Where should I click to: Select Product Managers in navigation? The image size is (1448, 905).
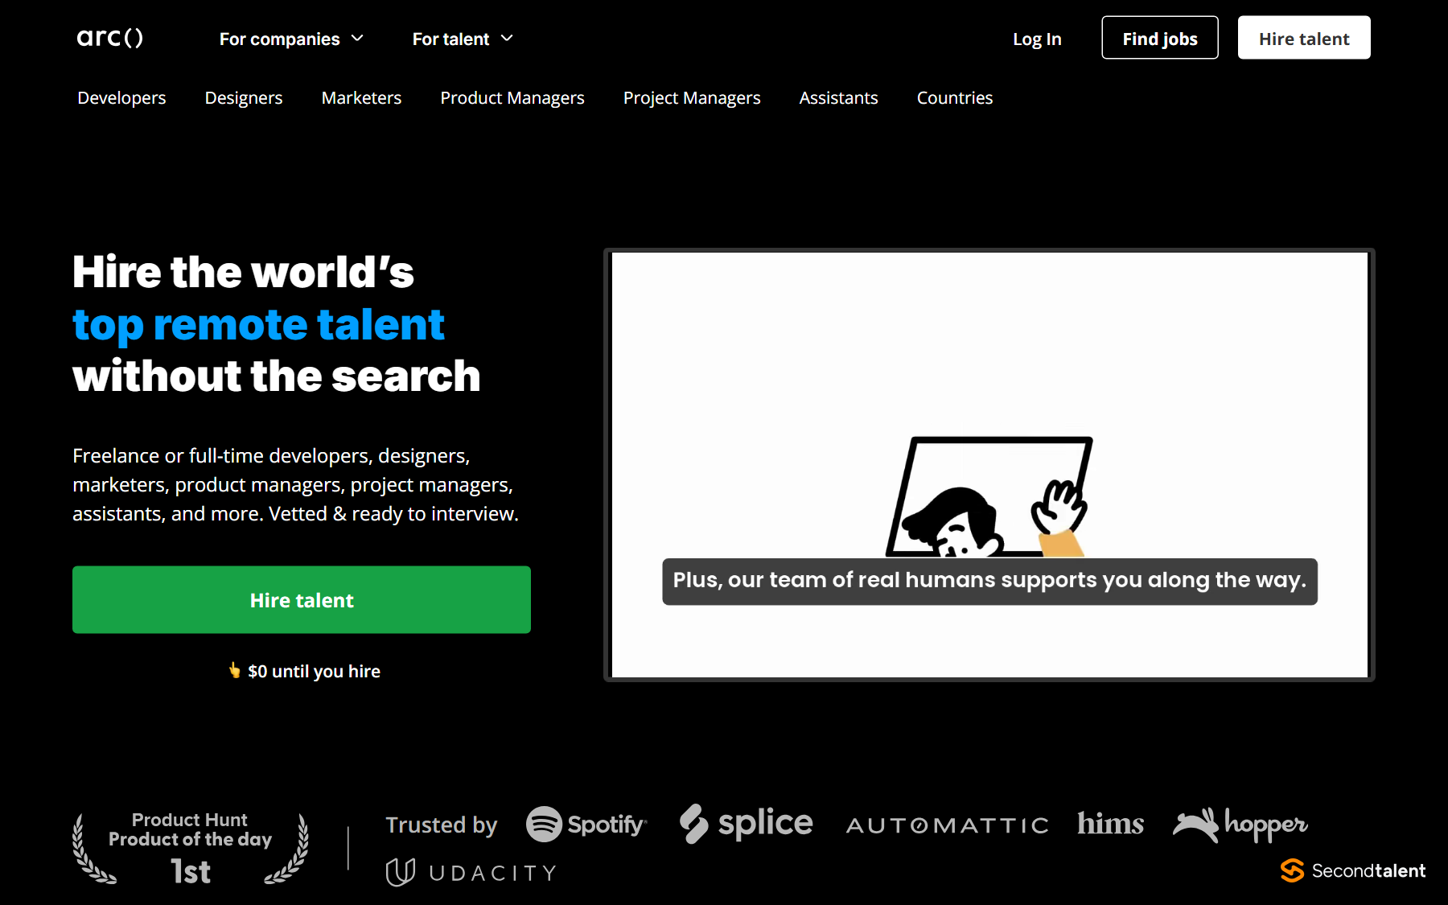512,97
